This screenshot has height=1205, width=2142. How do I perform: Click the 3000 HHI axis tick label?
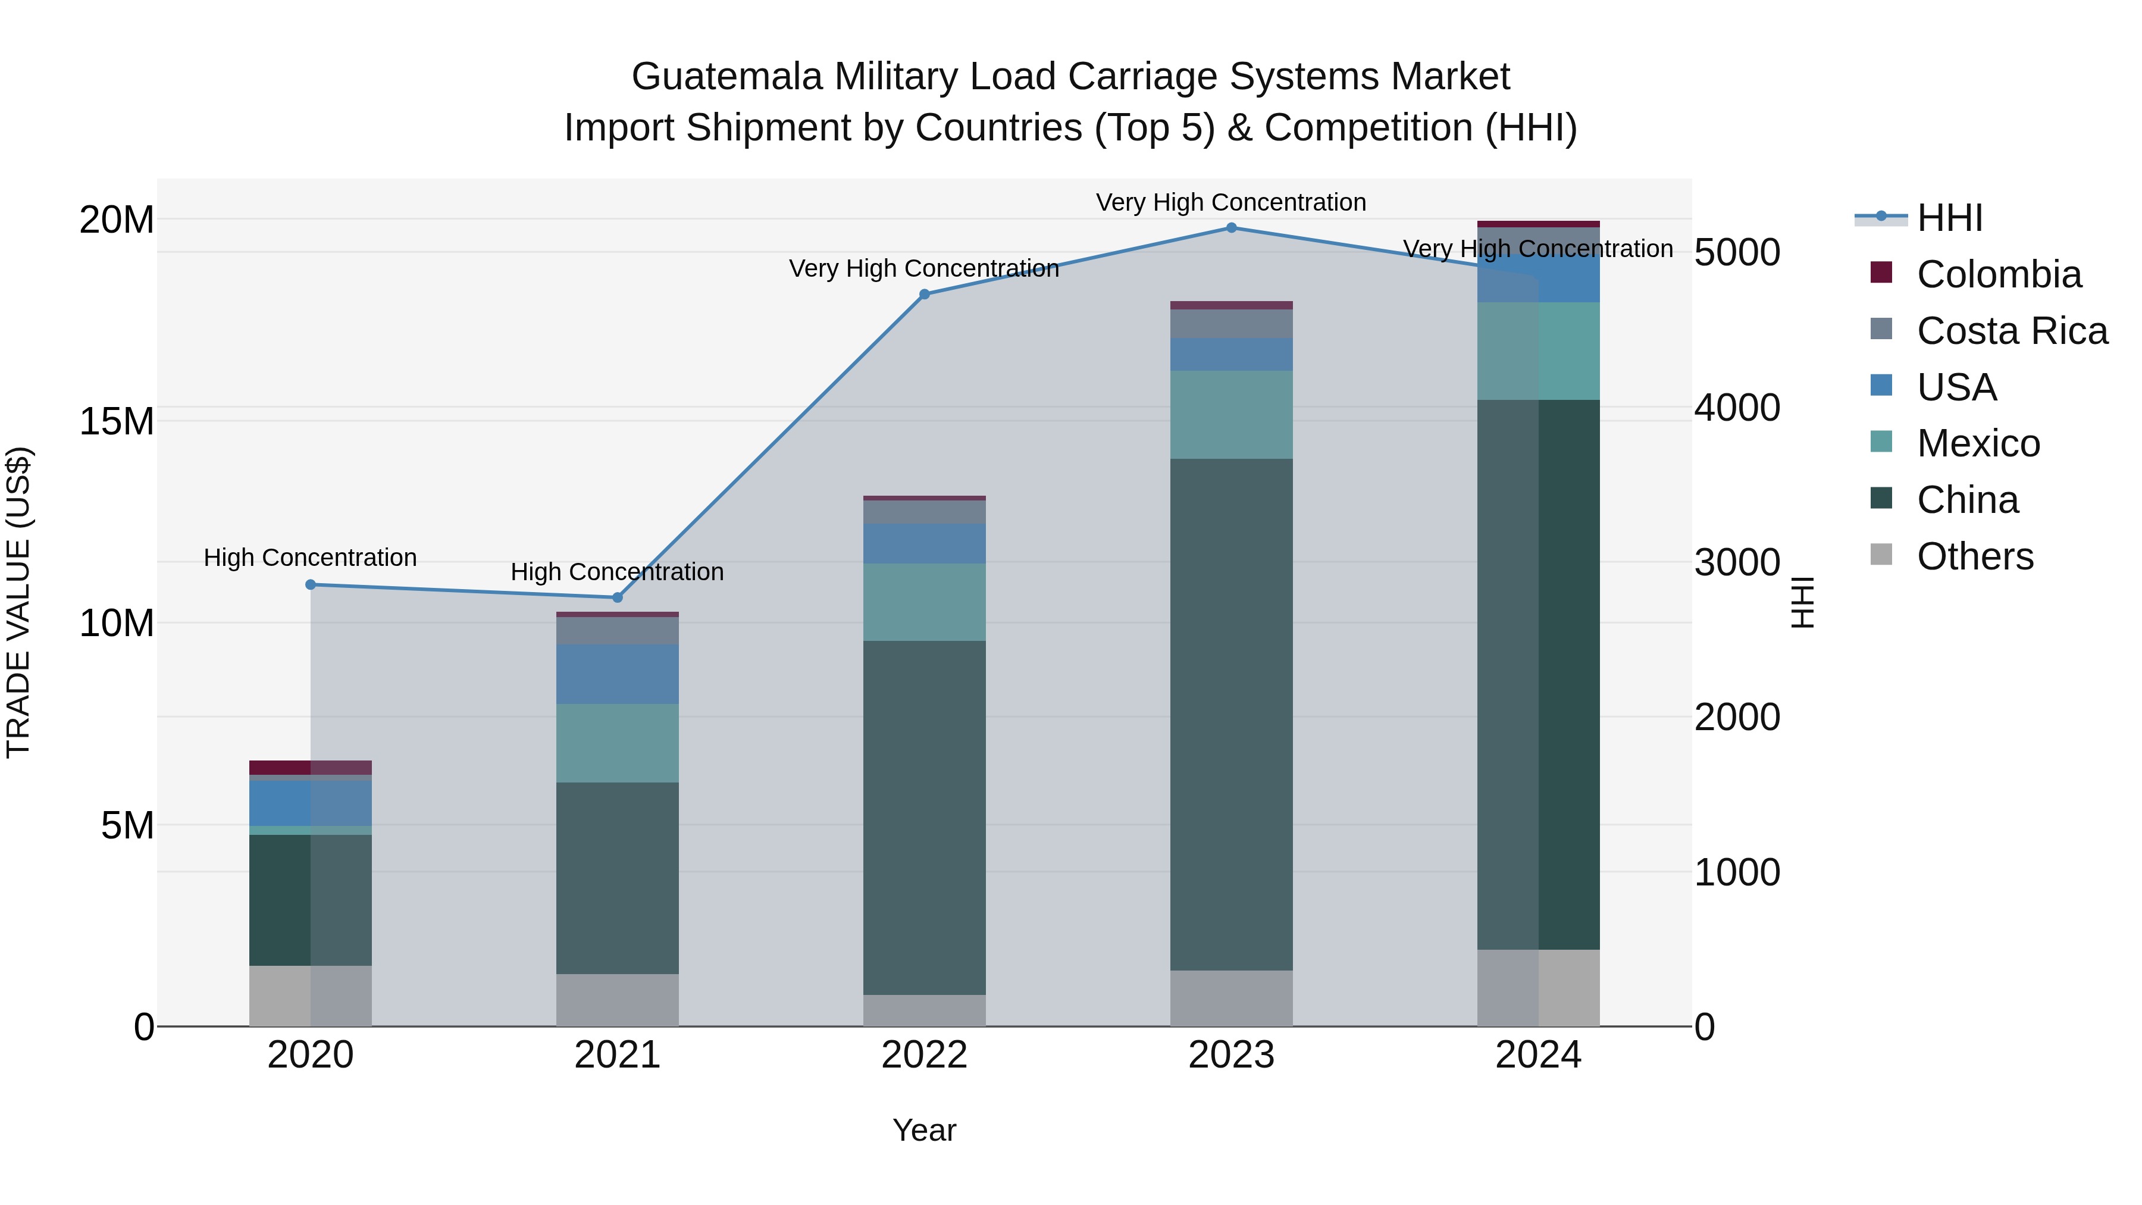pyautogui.click(x=1738, y=562)
